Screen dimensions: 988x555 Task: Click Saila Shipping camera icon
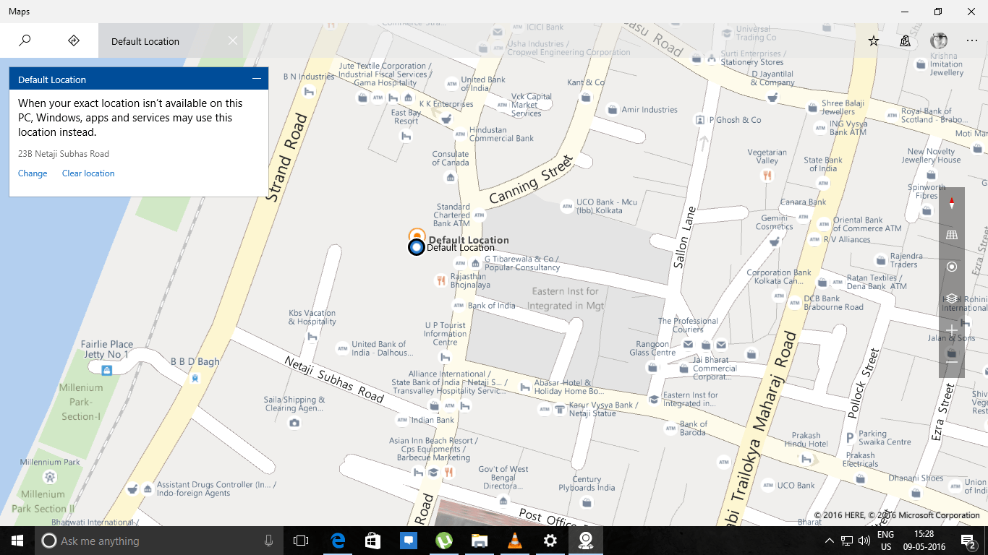click(x=294, y=422)
